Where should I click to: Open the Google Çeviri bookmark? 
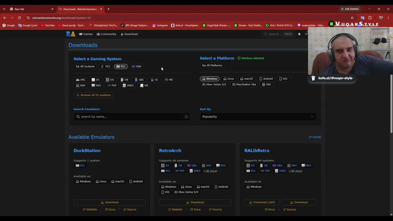pos(28,25)
